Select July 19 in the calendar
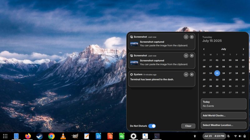The width and height of the screenshot is (250, 140). click(243, 73)
